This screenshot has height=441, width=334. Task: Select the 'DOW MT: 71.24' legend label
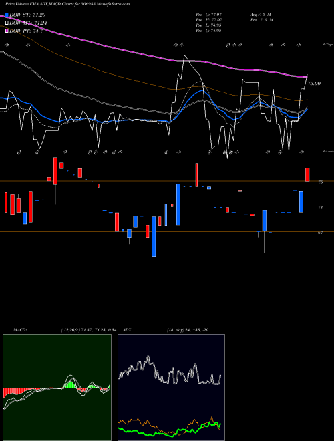28,23
